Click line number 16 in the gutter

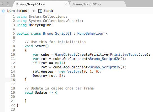coord(13,80)
